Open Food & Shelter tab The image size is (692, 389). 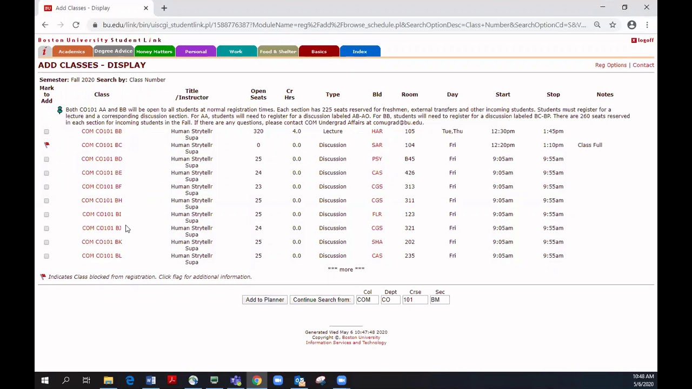click(278, 52)
